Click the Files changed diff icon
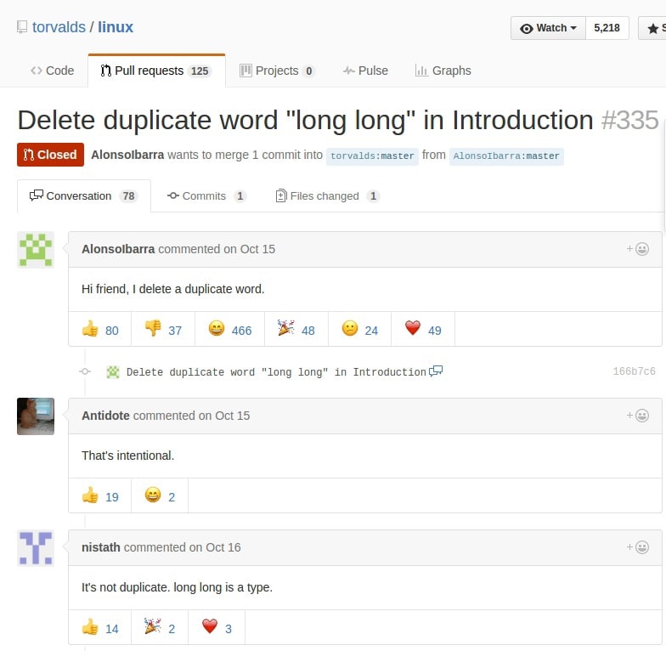This screenshot has width=666, height=651. click(x=280, y=195)
